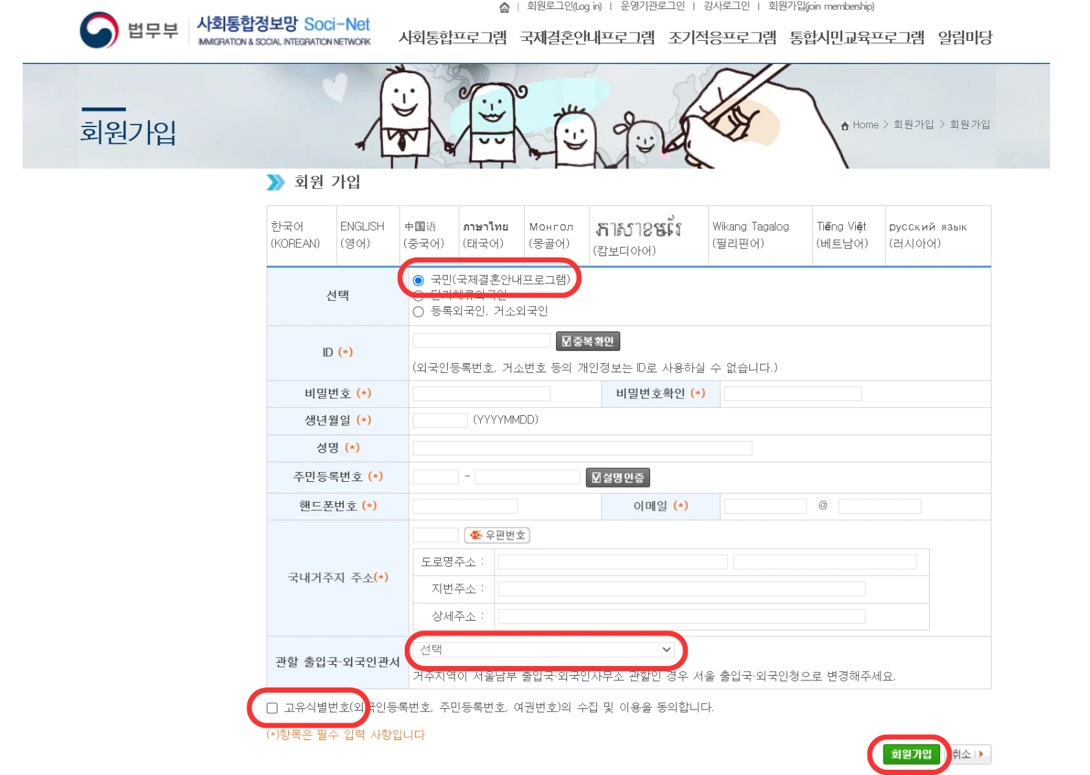Screen dimensions: 1090x775
Task: Switch to ENGLISH (영어) language tab
Action: (368, 235)
